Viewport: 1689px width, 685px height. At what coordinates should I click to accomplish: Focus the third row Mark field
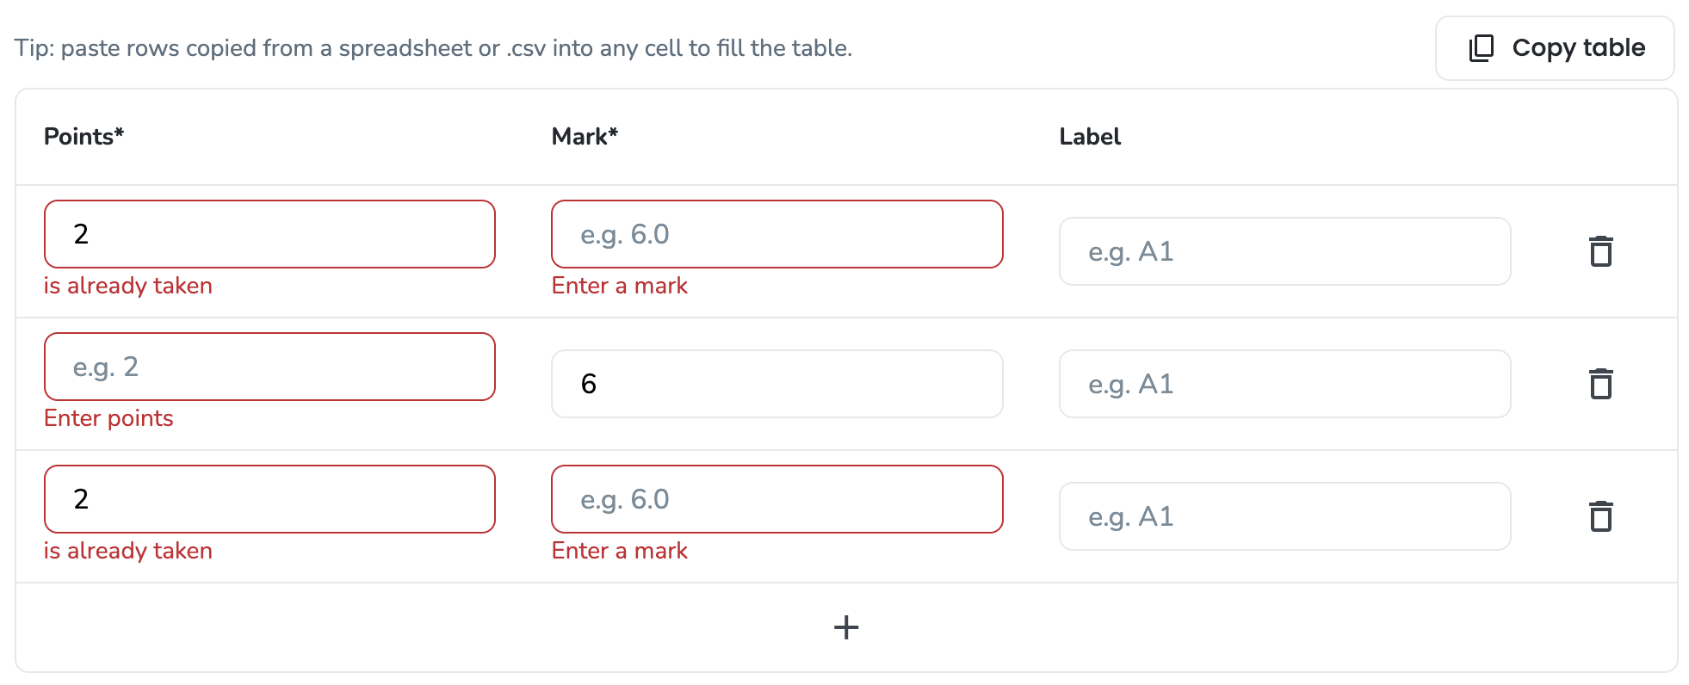[x=776, y=499]
